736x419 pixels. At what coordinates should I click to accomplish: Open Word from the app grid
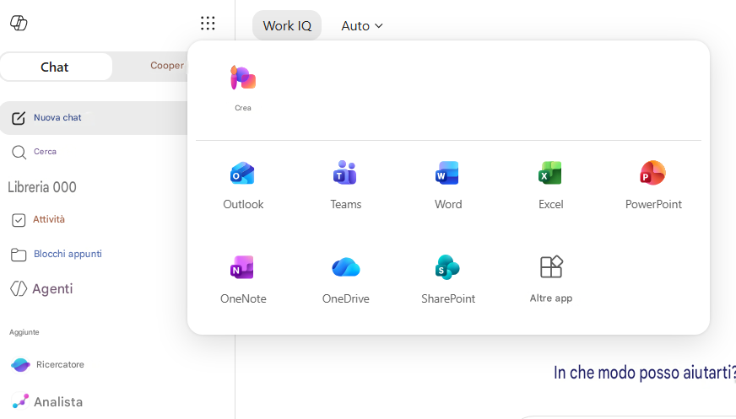(x=448, y=173)
